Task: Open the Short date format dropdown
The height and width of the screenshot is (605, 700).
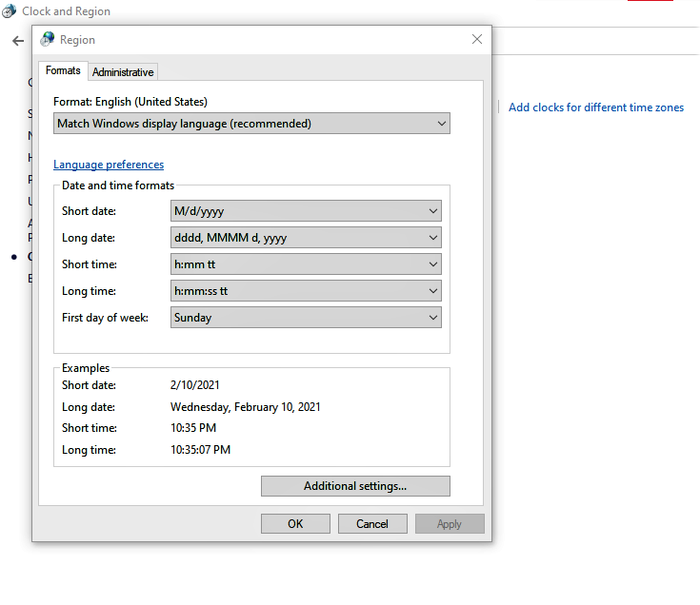Action: click(x=306, y=211)
